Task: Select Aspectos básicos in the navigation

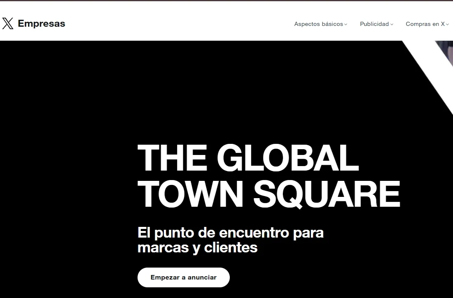Action: [x=318, y=24]
